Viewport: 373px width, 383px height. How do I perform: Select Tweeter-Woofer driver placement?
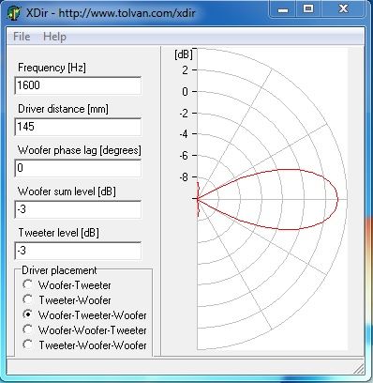coord(67,300)
